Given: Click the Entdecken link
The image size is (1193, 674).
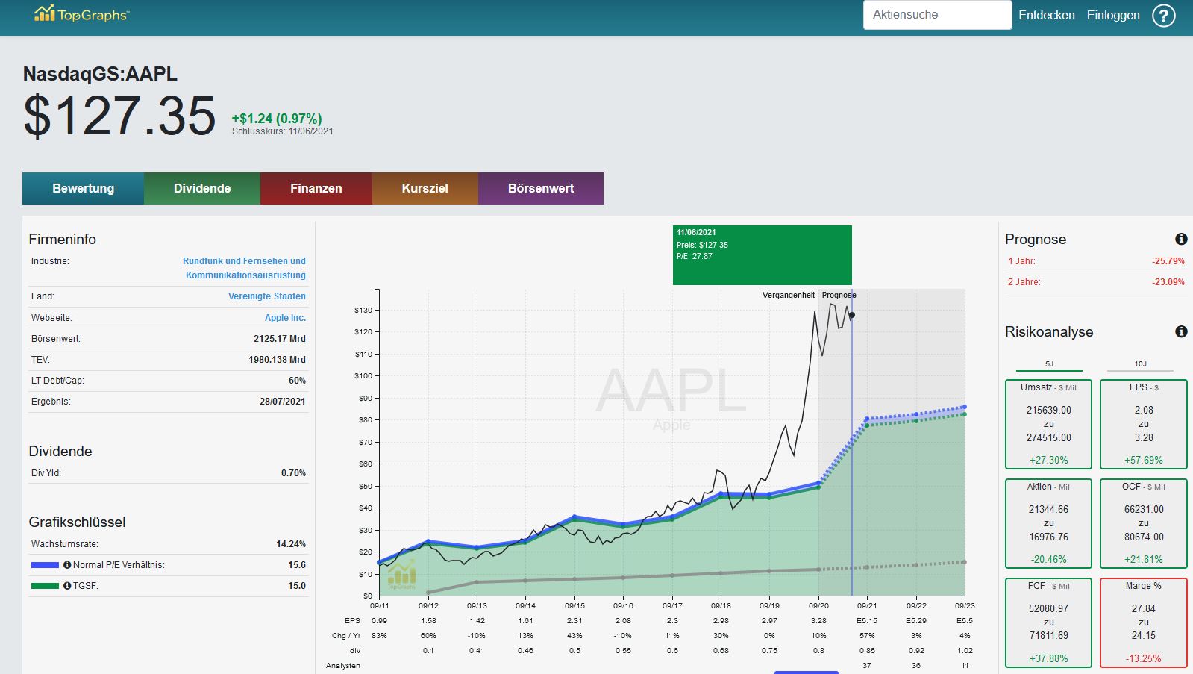Looking at the screenshot, I should point(1047,15).
